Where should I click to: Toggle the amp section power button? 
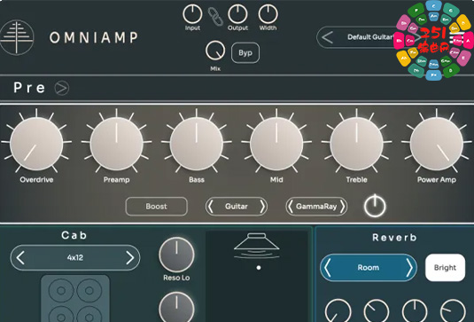point(375,206)
